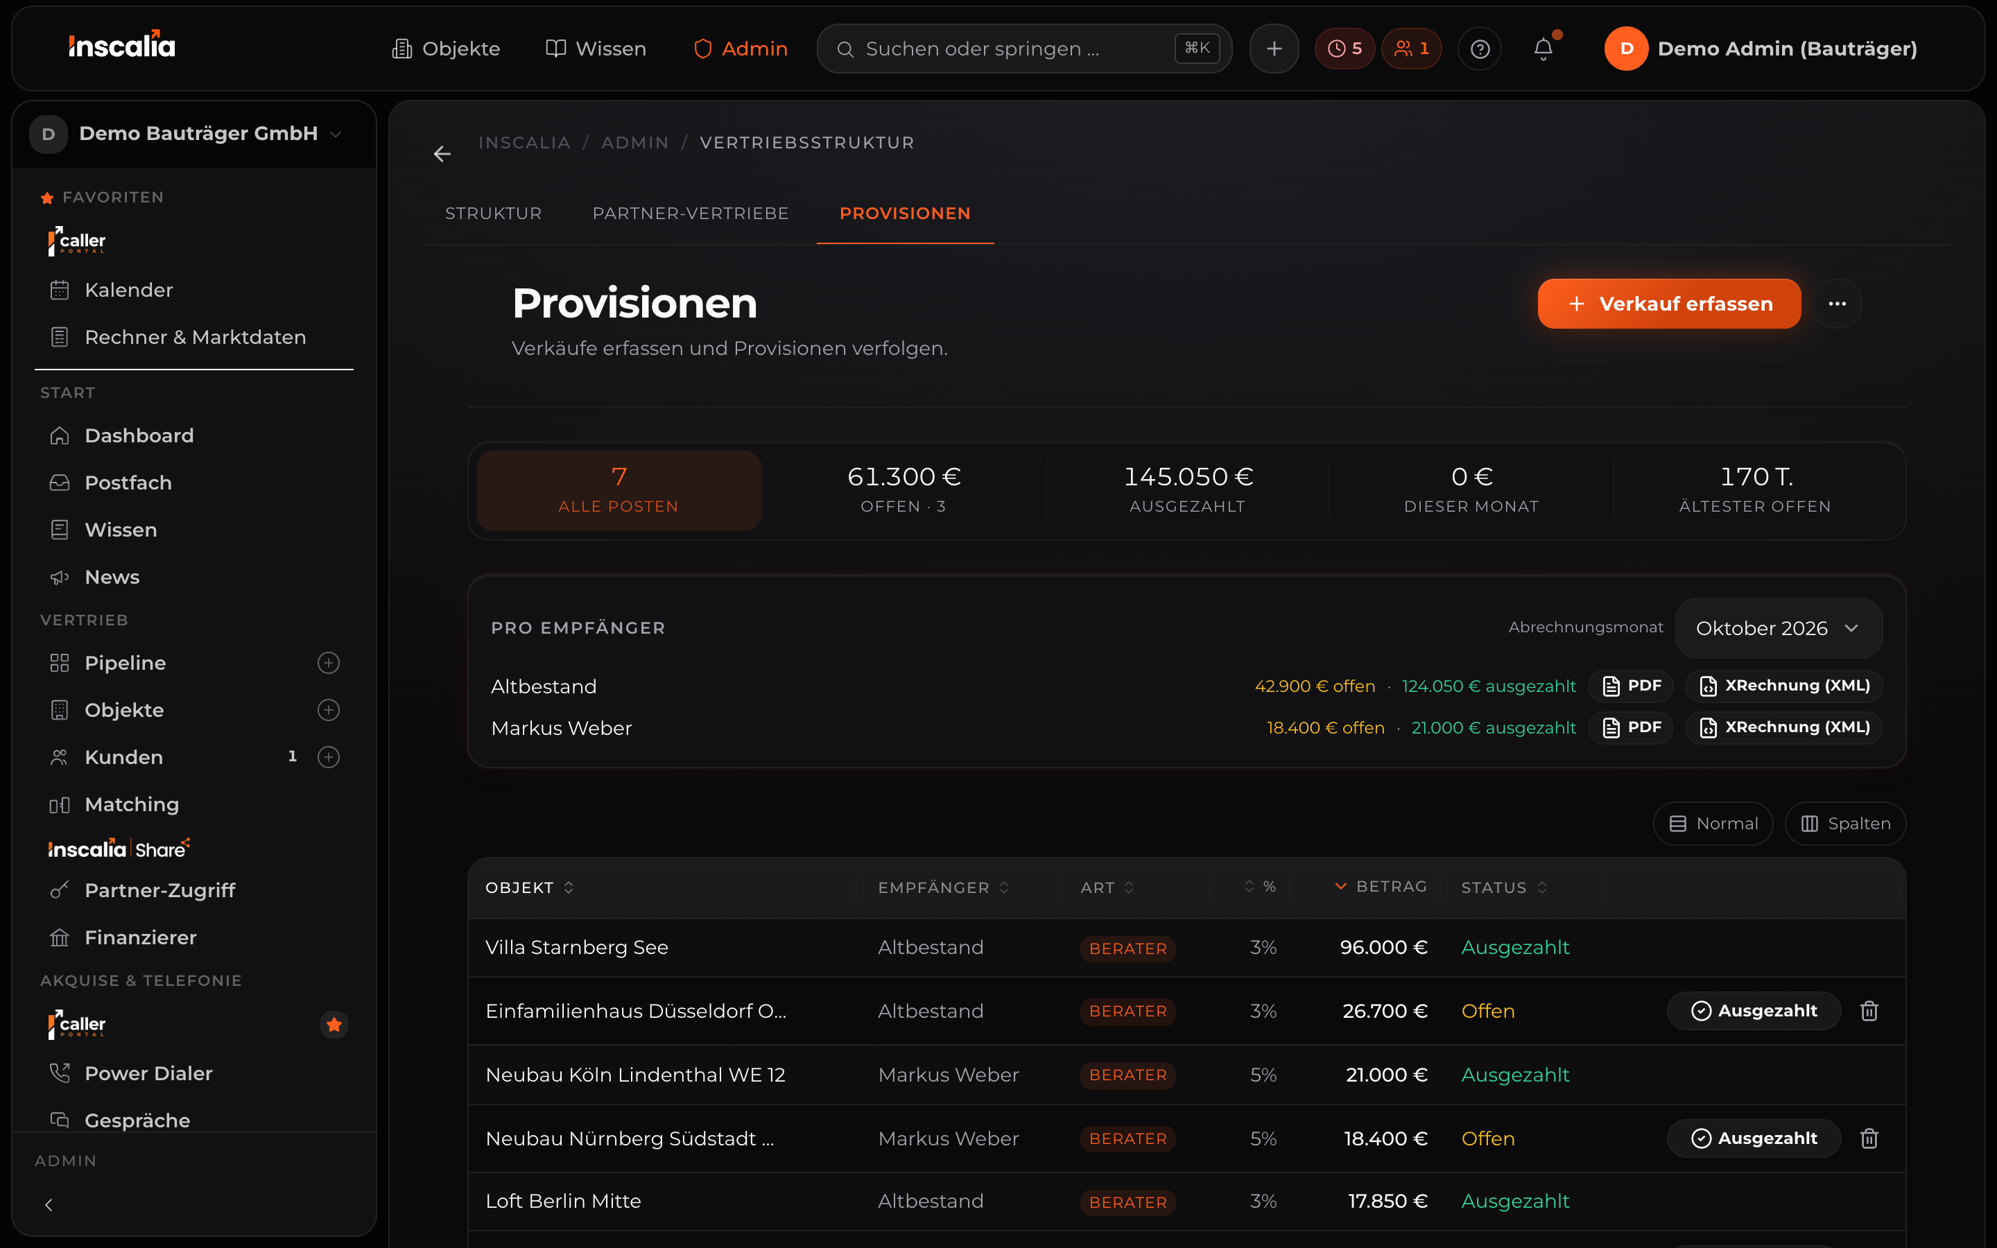Viewport: 1997px width, 1248px height.
Task: Unfavorite the caller portal star
Action: (334, 1024)
